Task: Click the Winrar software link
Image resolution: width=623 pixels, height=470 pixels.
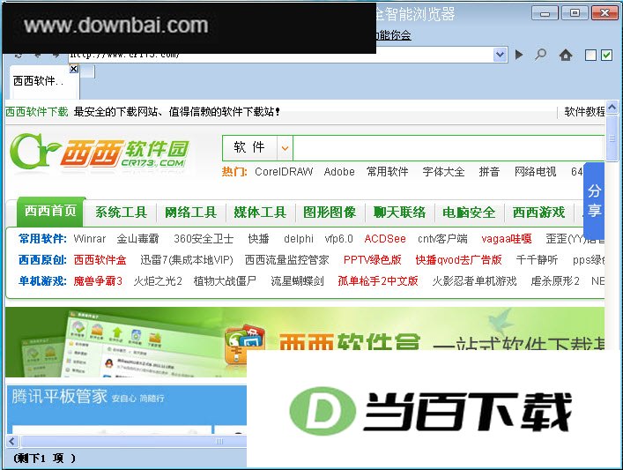Action: (90, 239)
